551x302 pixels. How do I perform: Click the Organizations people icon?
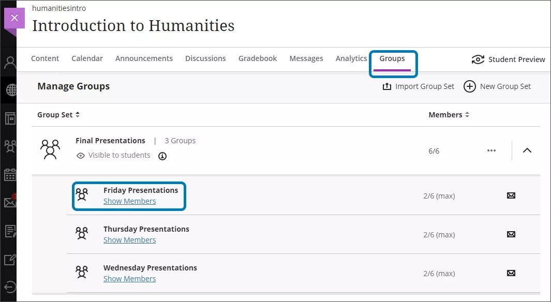[9, 146]
